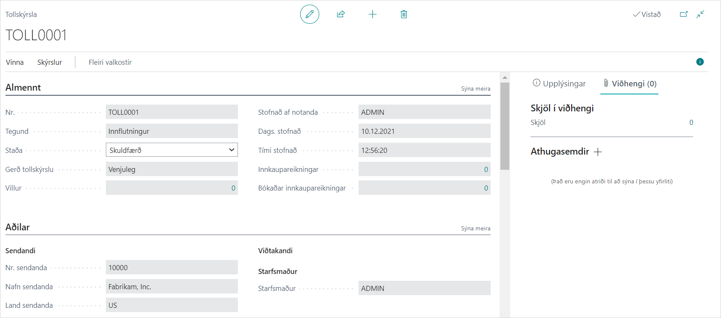The width and height of the screenshot is (721, 318).
Task: Click the pencil edit icon
Action: click(x=309, y=14)
